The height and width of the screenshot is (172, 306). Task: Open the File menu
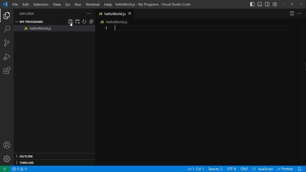[15, 4]
